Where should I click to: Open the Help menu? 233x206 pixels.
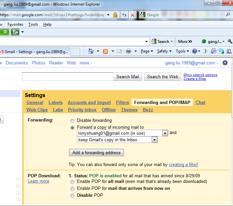pos(47,24)
